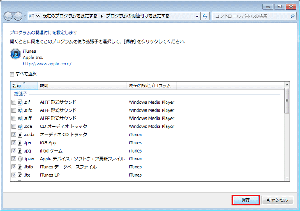Screen dimensions: 300x211
Task: Toggle the .ipa extension checkbox
Action: point(14,143)
